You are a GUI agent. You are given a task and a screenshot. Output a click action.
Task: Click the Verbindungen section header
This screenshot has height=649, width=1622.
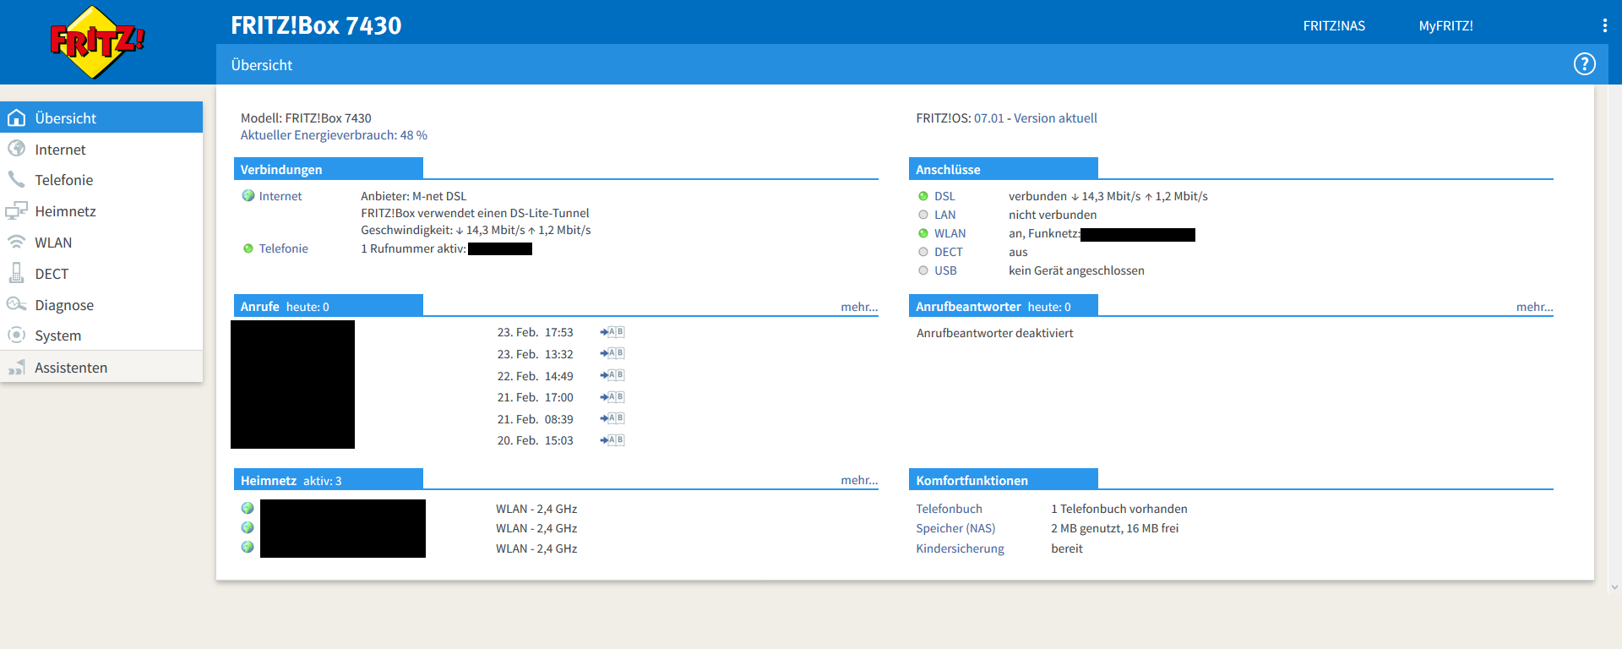(x=328, y=169)
